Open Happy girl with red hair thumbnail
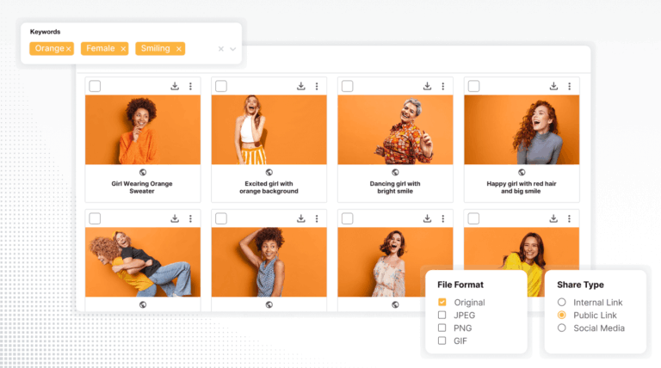The height and width of the screenshot is (368, 661). (522, 130)
